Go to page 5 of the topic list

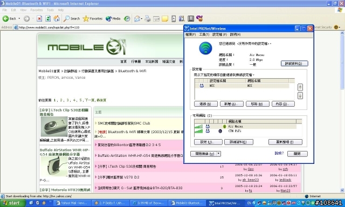[x=80, y=100]
